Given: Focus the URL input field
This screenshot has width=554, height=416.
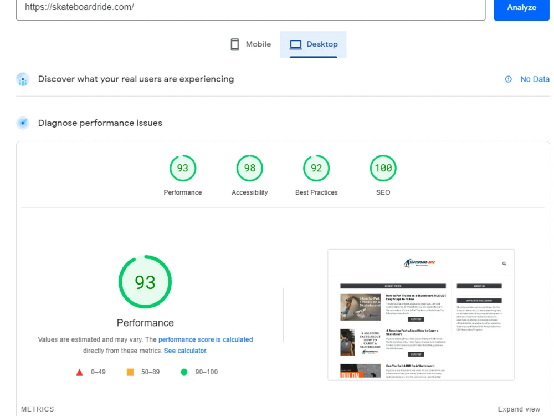Looking at the screenshot, I should point(250,8).
